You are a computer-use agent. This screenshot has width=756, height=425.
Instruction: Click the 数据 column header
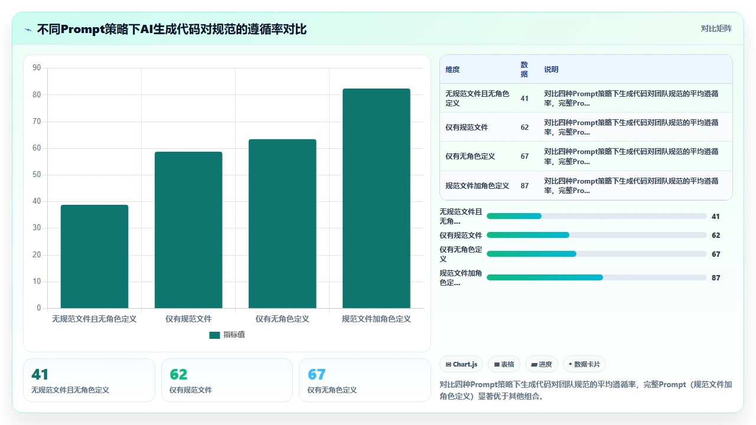[x=524, y=70]
